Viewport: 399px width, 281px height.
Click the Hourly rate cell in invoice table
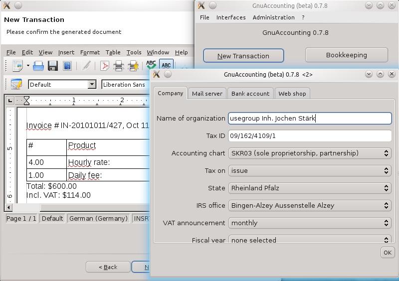[108, 162]
